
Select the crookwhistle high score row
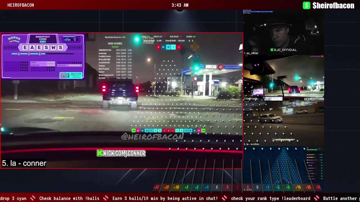coord(115,63)
